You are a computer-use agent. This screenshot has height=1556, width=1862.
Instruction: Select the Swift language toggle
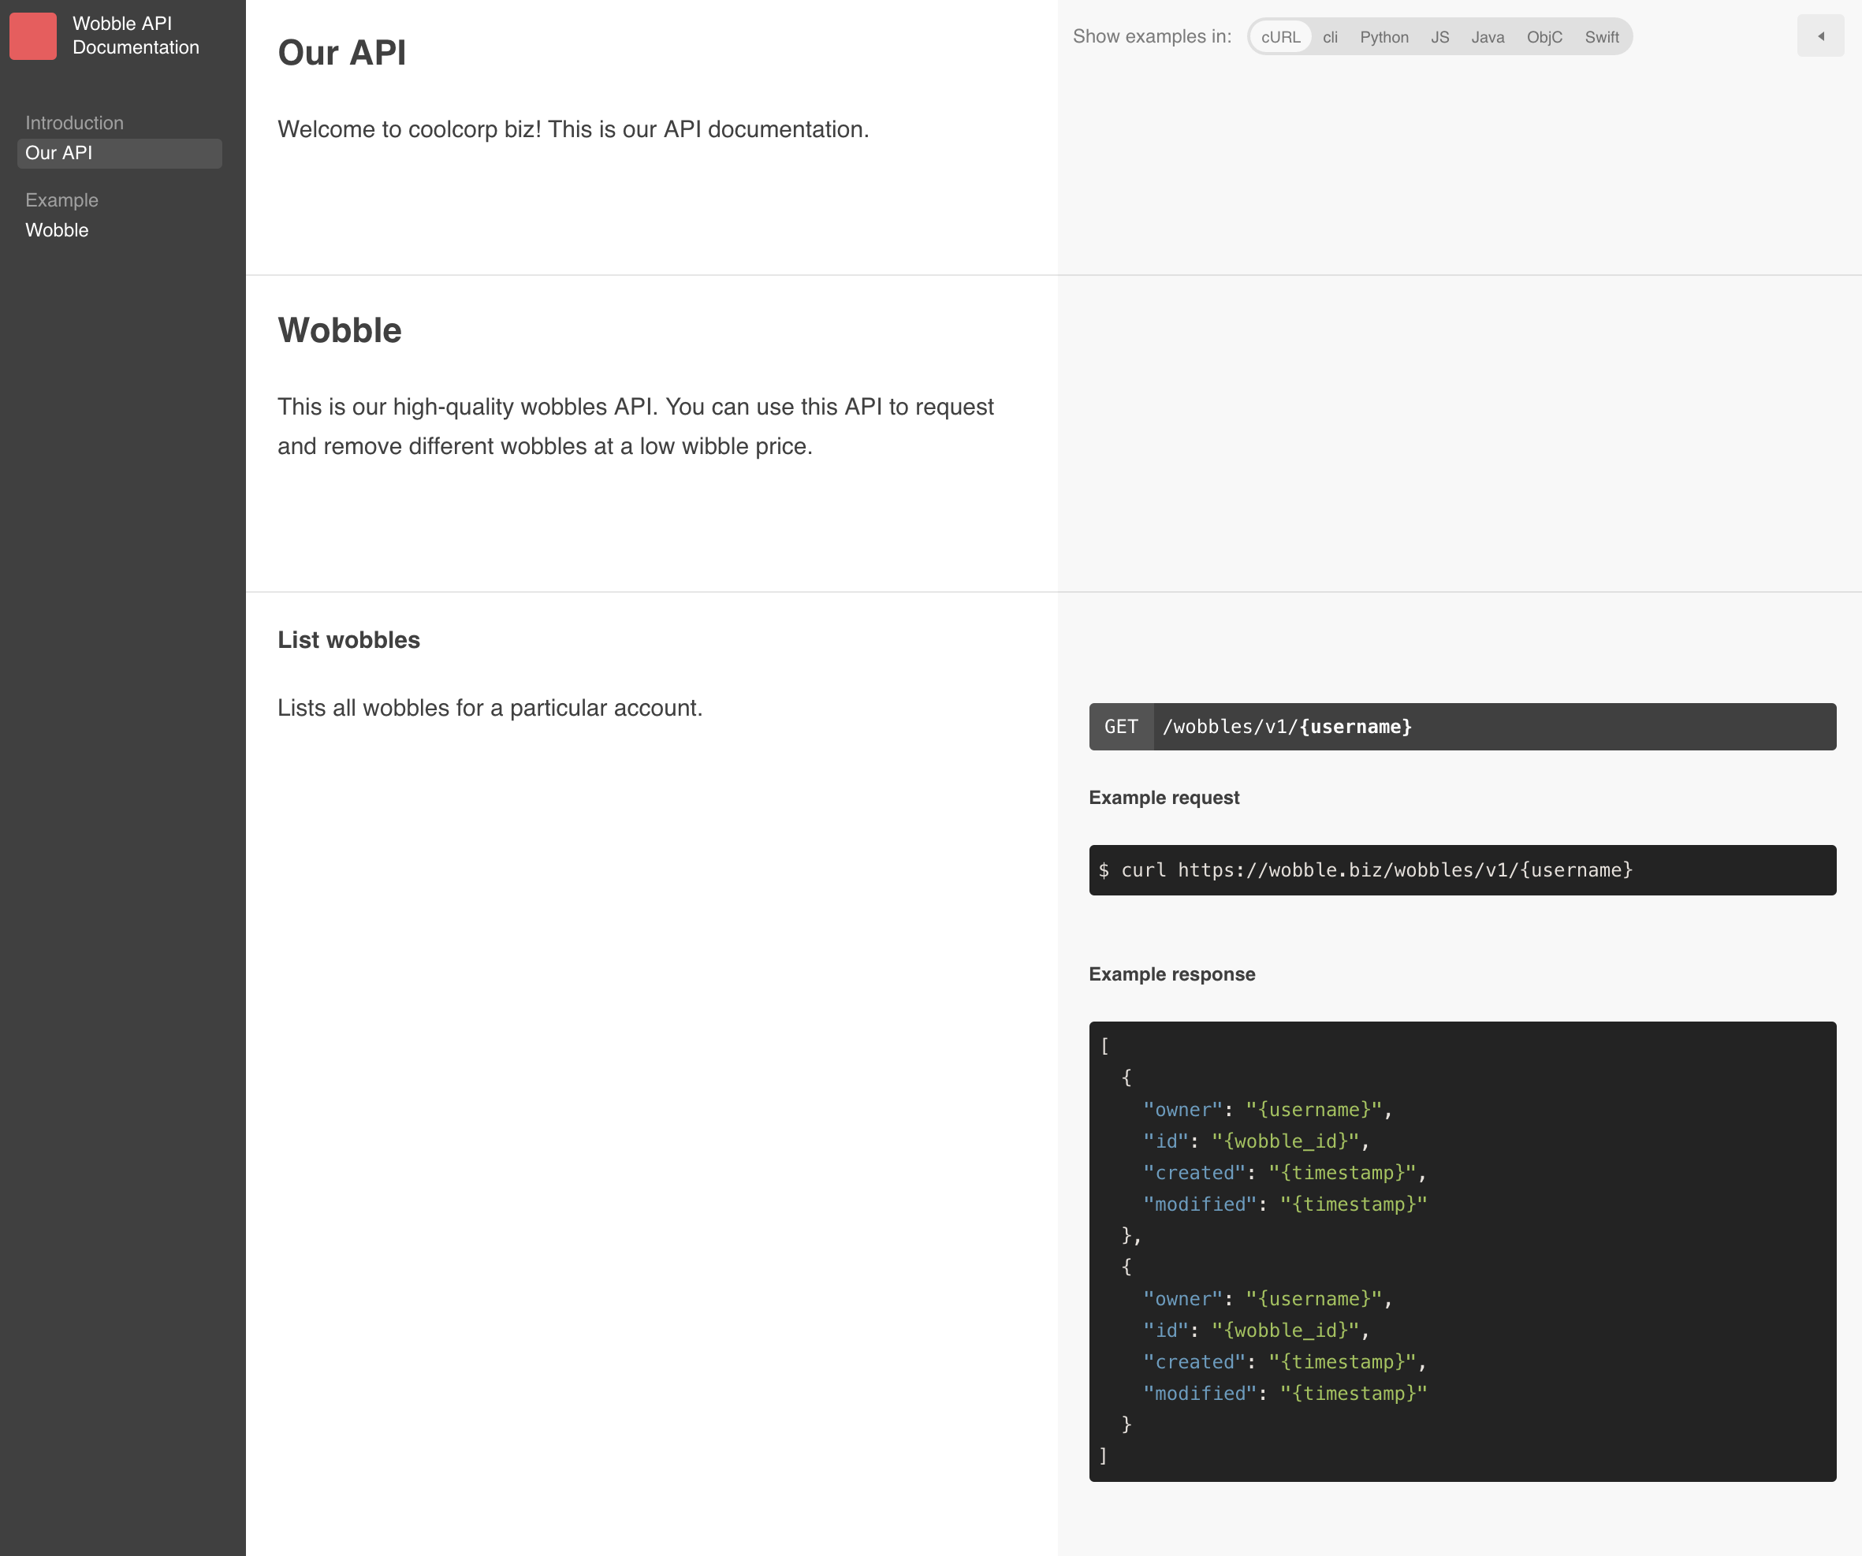(1602, 37)
